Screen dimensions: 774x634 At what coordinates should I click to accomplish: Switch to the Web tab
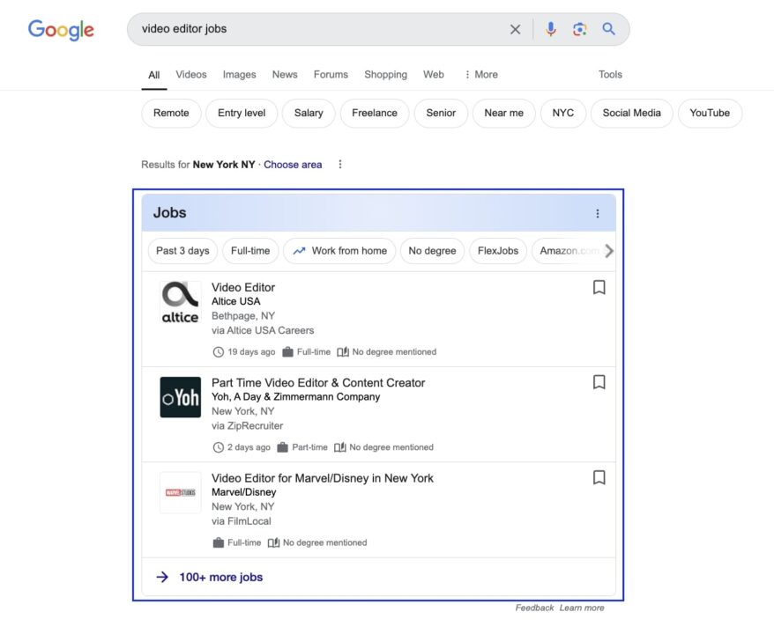click(x=434, y=75)
